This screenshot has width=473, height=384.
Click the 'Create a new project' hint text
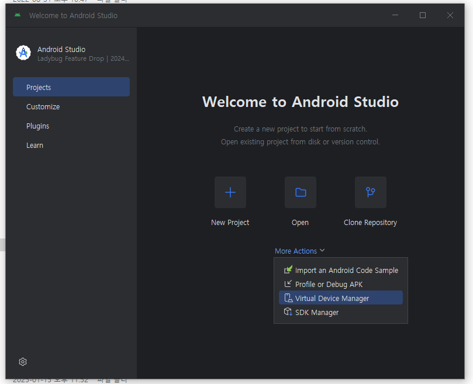301,129
